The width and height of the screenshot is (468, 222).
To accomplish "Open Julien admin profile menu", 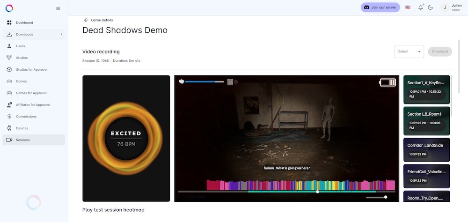I will point(451,7).
